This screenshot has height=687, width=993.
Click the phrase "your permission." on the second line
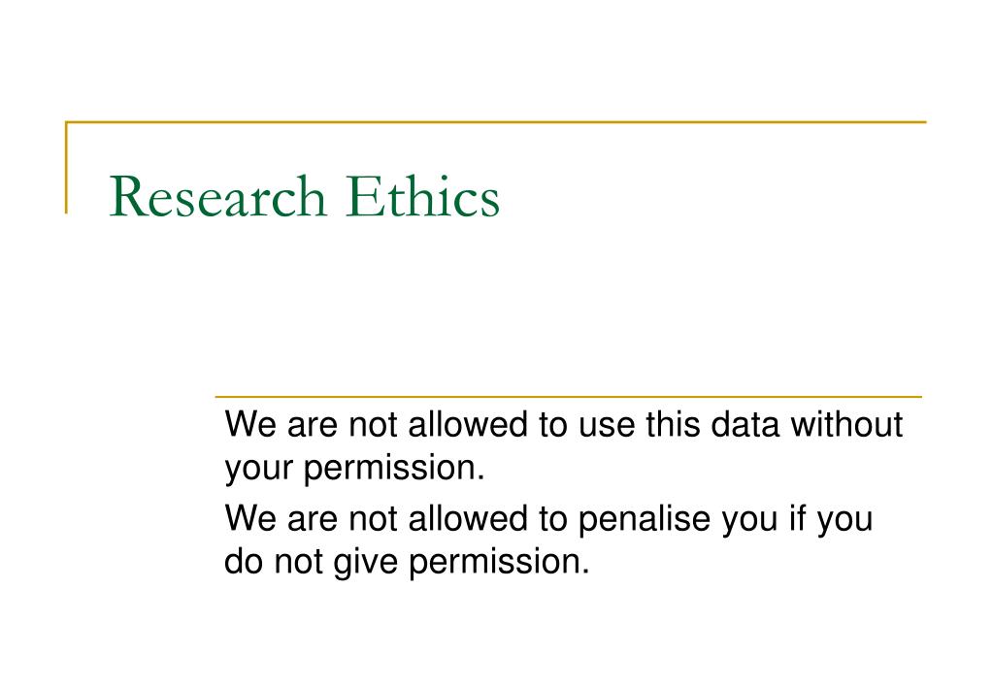(x=354, y=470)
